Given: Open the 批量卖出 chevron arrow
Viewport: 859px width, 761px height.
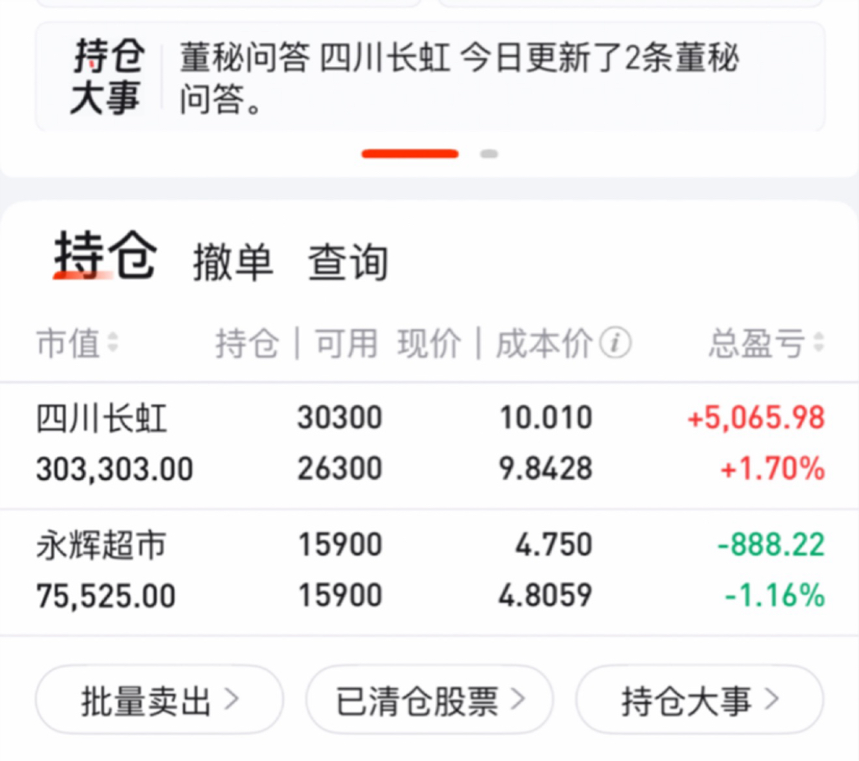Looking at the screenshot, I should pos(232,699).
